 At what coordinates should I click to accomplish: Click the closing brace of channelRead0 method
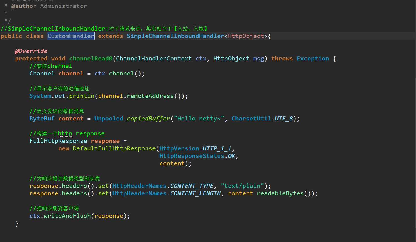coord(17,223)
